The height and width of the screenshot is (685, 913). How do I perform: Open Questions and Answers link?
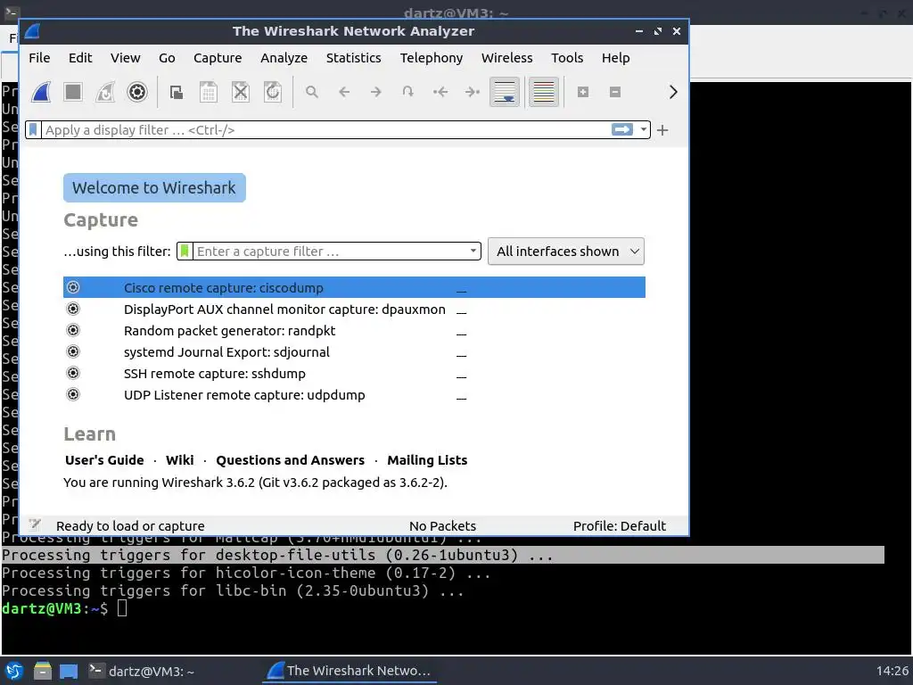tap(290, 460)
